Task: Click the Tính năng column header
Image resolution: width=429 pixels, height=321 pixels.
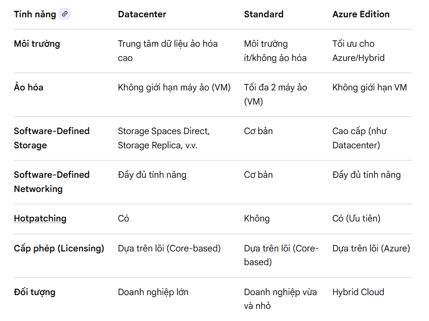Action: tap(34, 14)
